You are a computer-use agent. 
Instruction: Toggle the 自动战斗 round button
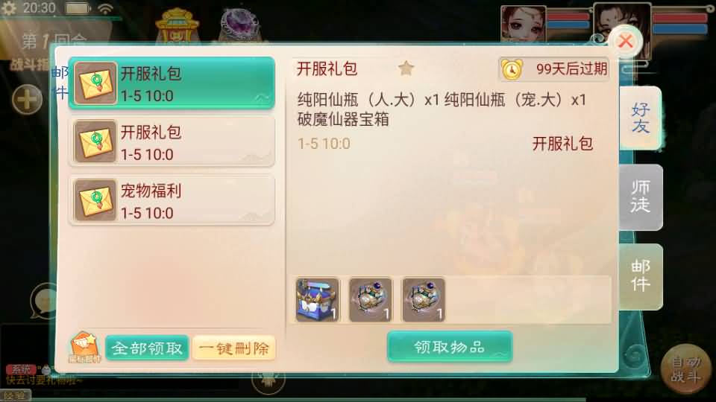(686, 369)
